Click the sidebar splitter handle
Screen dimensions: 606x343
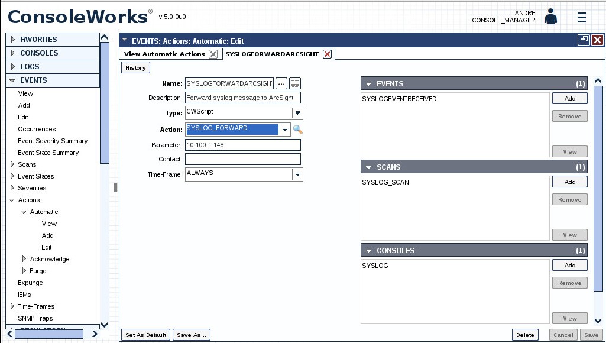coord(115,187)
